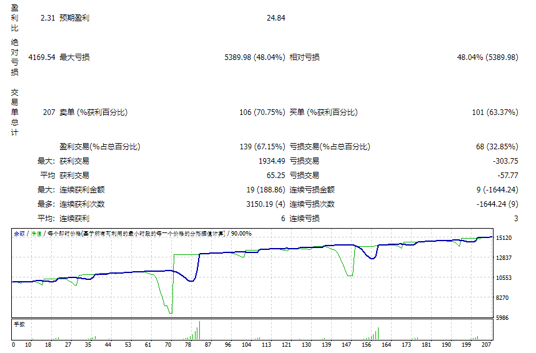
Task: Click the 相对亏损 label
Action: pos(304,57)
